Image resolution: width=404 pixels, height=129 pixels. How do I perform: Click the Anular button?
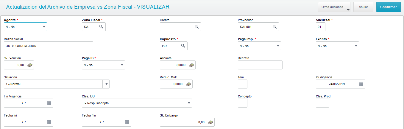[363, 7]
